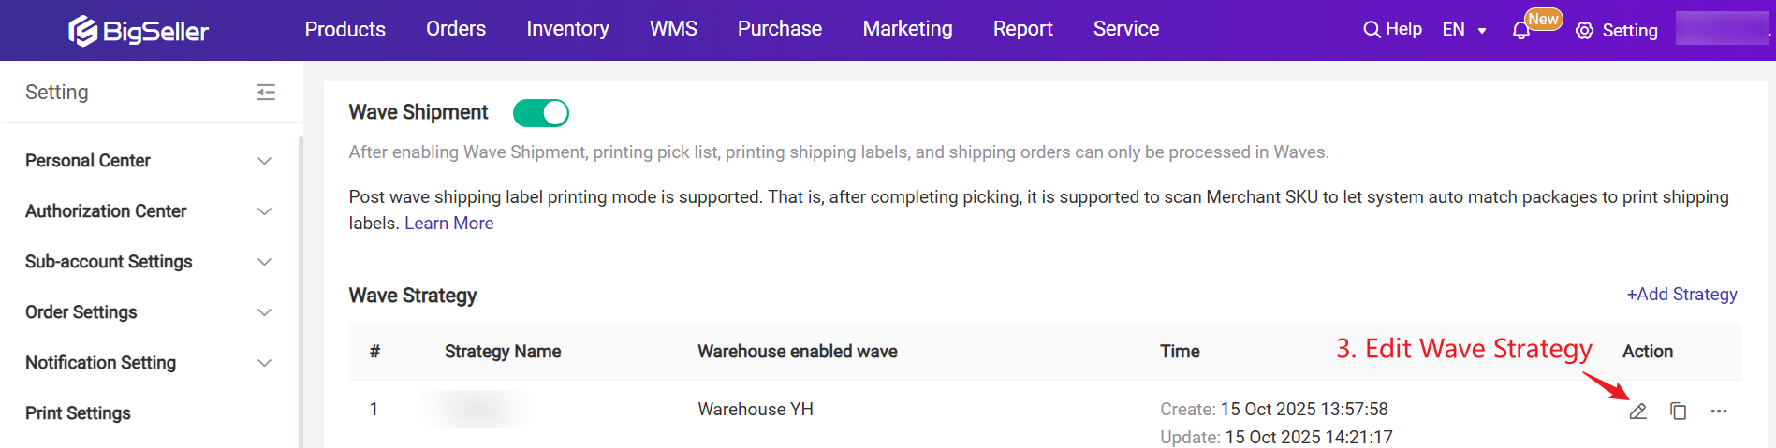Toggle the Wave Shipment switch off

541,113
